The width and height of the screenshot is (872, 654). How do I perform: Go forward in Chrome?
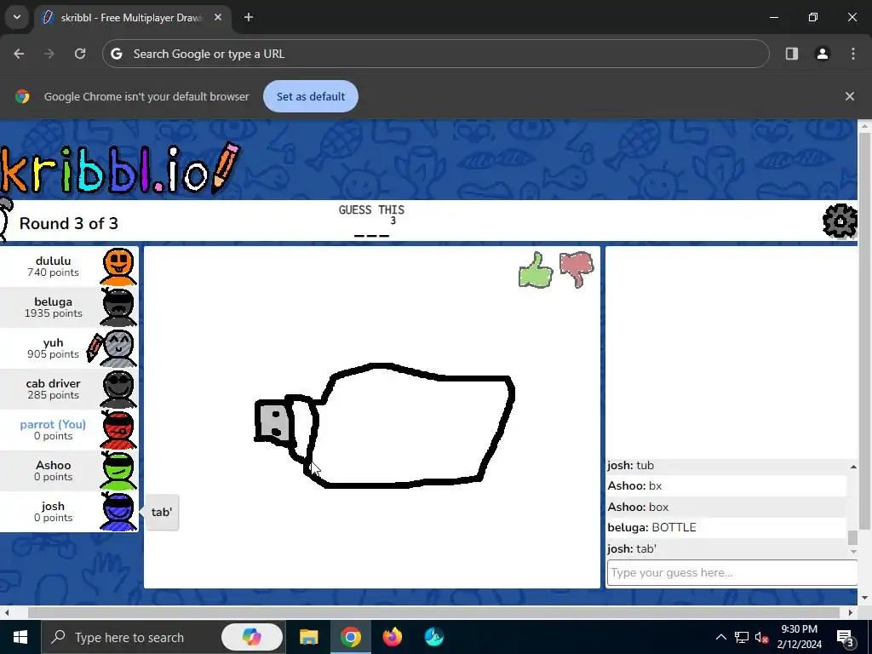[49, 54]
